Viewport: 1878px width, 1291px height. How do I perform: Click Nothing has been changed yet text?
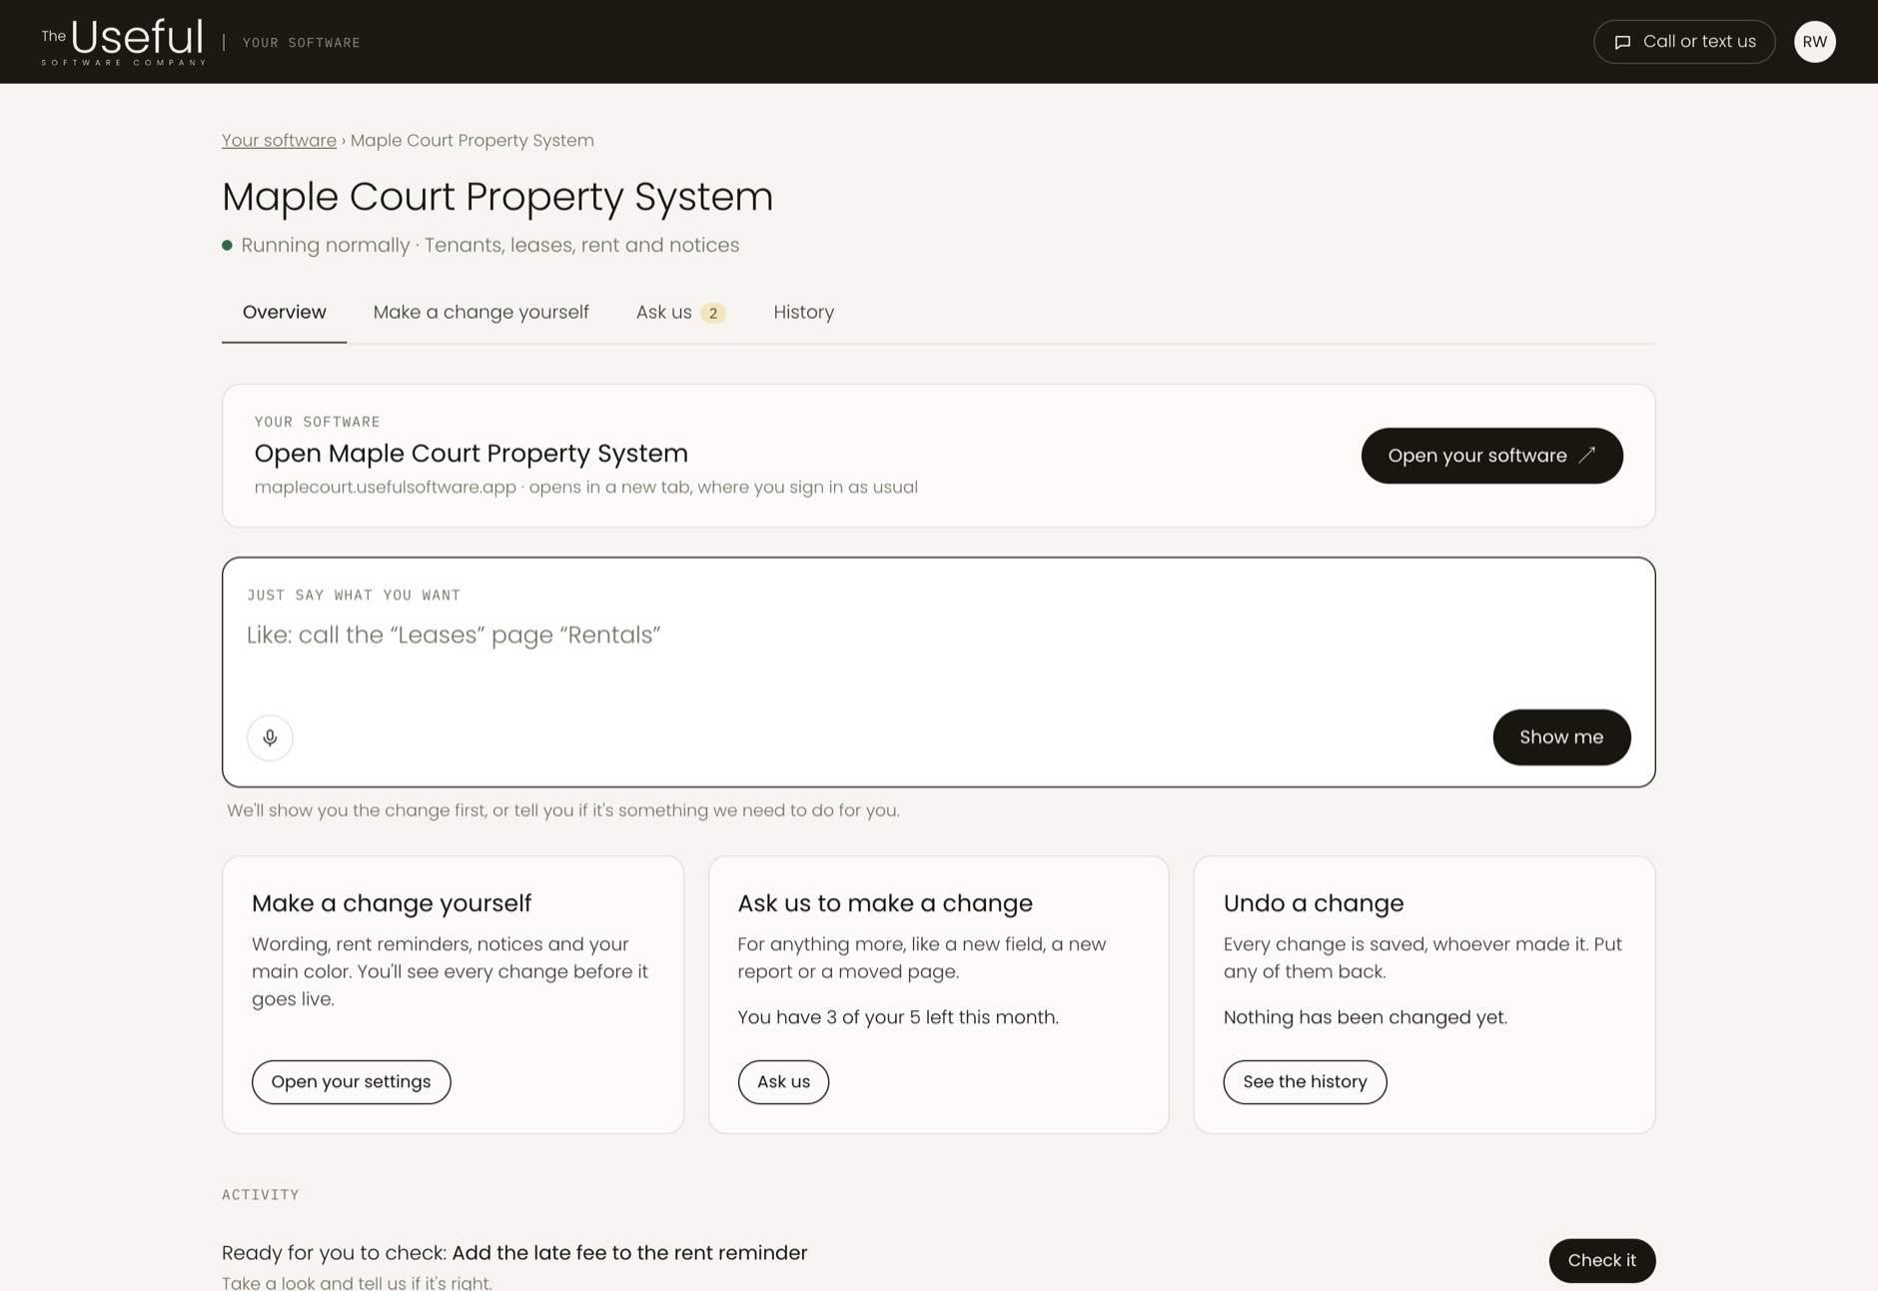[1366, 1017]
